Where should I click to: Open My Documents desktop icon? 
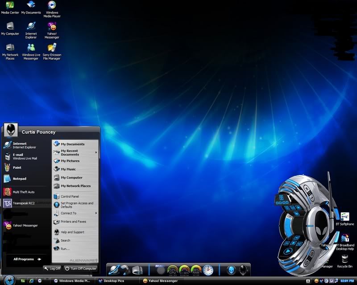pyautogui.click(x=31, y=8)
